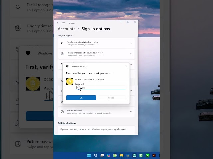Confirm password with OK button
Image resolution: width=213 pixels, height=159 pixels.
[x=81, y=98]
